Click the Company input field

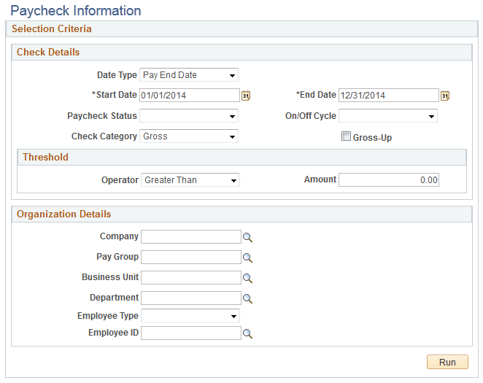tap(191, 237)
